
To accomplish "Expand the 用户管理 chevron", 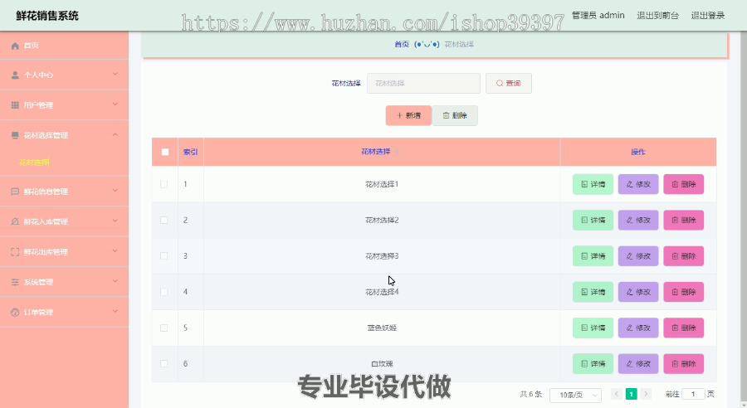I will (x=115, y=104).
